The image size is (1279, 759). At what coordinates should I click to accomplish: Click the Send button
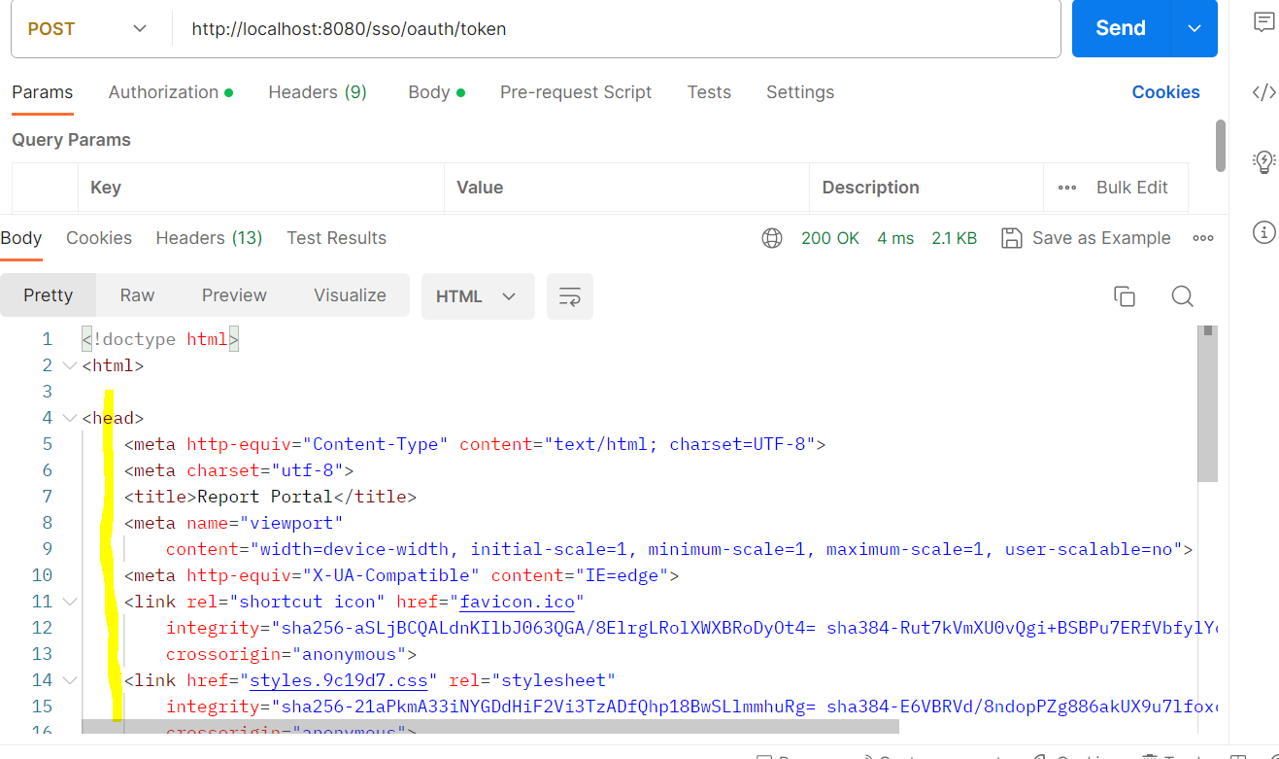click(1120, 28)
